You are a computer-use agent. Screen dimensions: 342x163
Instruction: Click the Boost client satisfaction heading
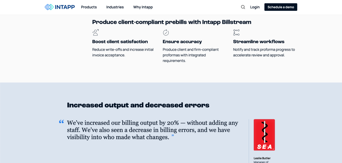click(x=120, y=42)
